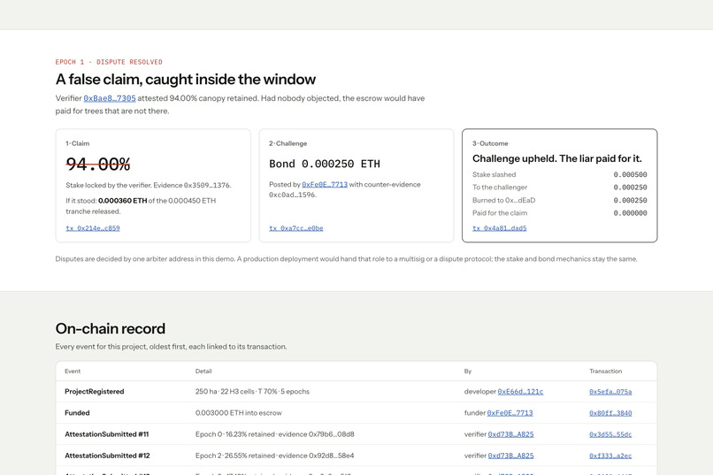713x475 pixels.
Task: Click the 'By' column header
Action: 468,371
